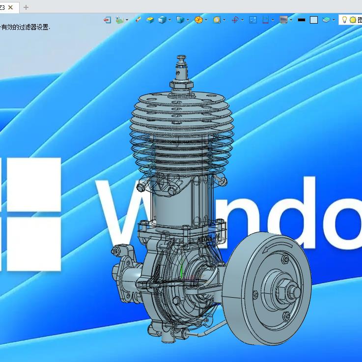362x362 pixels.
Task: Open a new tab with plus button
Action: (x=26, y=7)
